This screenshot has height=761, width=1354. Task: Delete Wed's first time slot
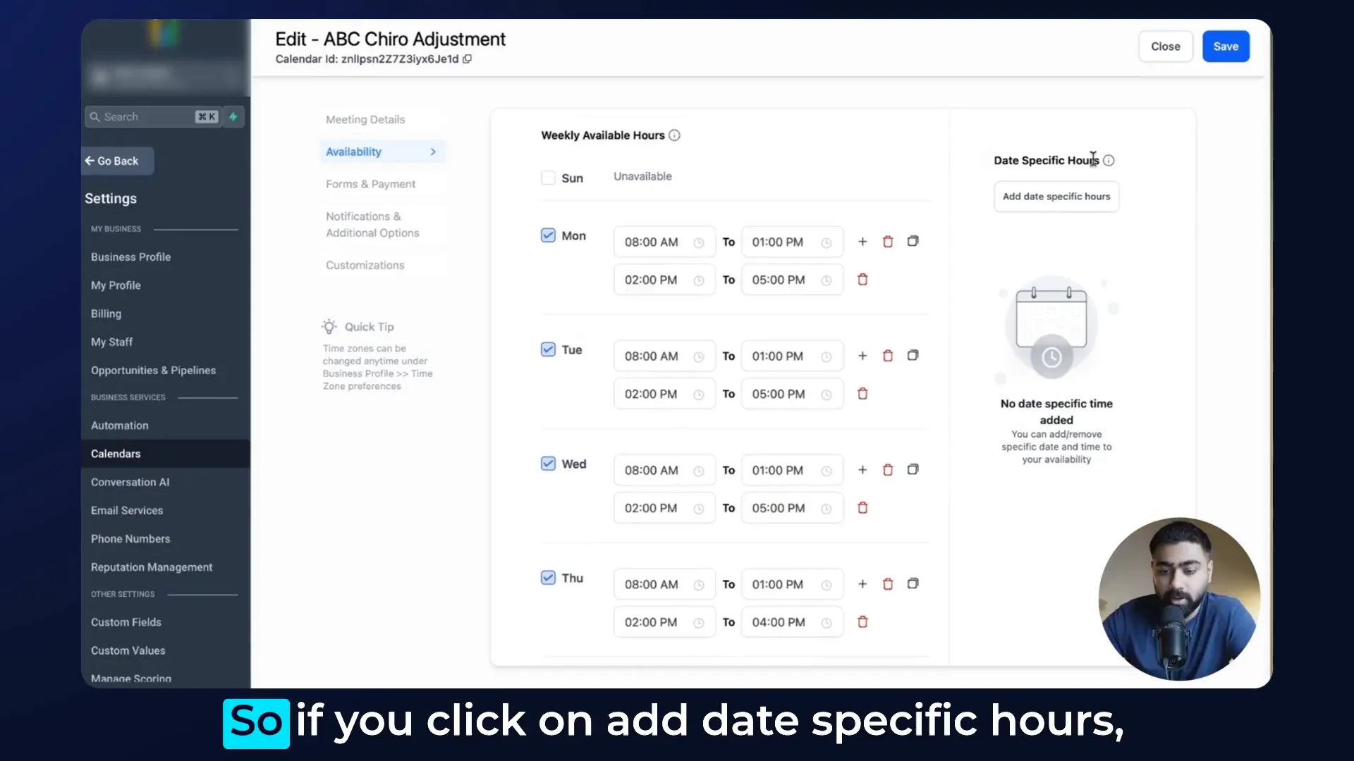point(888,470)
